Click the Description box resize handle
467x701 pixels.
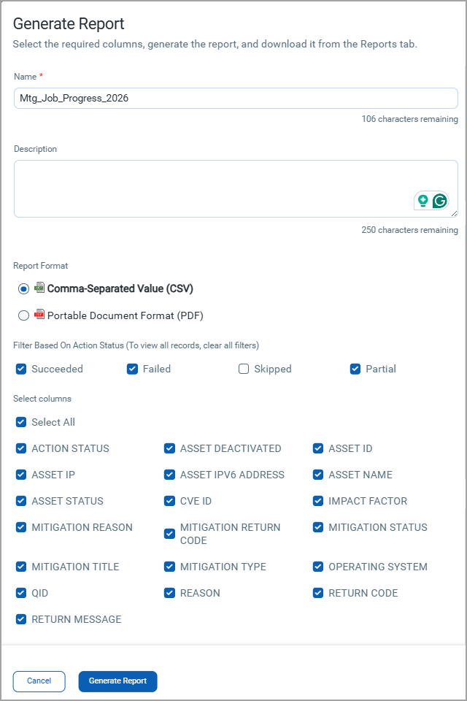(455, 214)
